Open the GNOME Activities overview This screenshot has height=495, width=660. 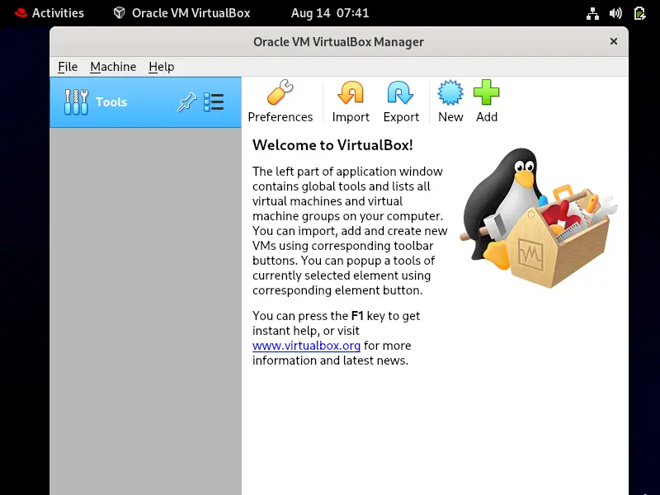[x=49, y=13]
